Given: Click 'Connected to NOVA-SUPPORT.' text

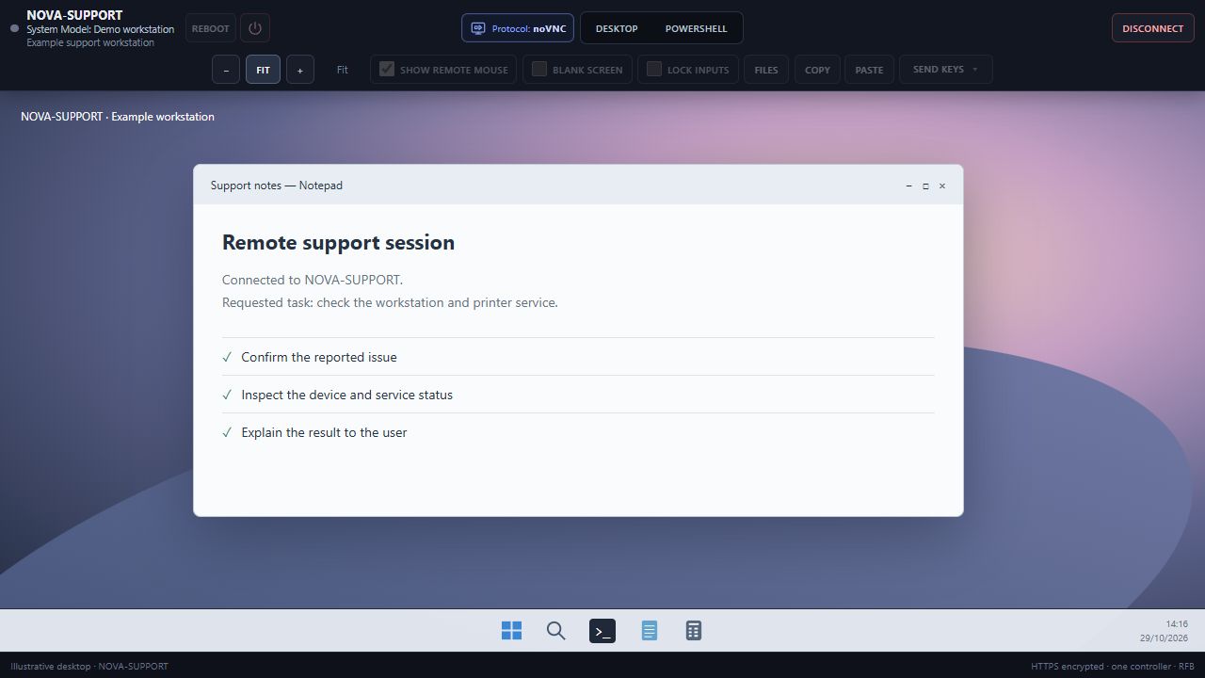Looking at the screenshot, I should [313, 280].
